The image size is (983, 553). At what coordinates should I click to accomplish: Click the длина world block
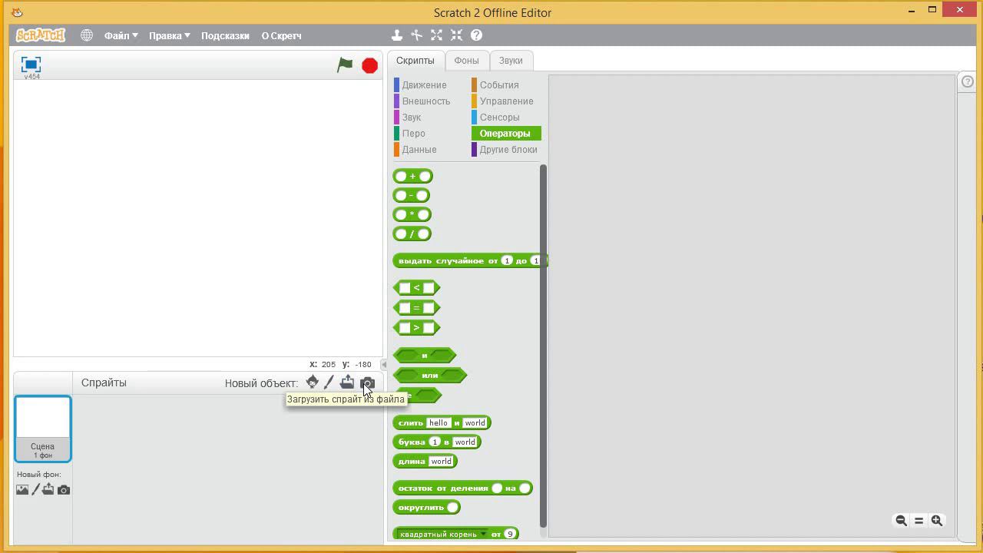[425, 461]
